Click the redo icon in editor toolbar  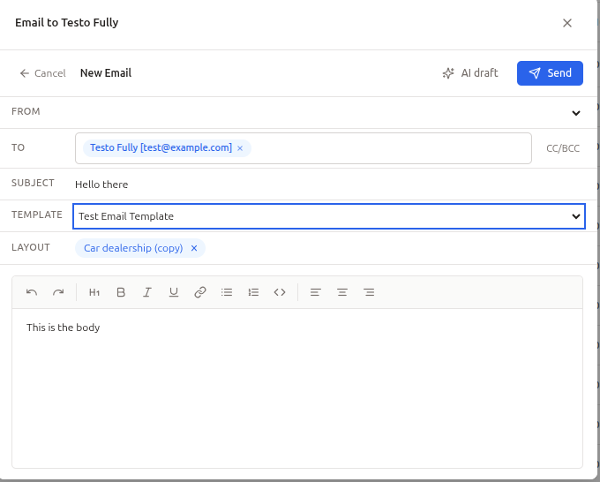click(58, 292)
